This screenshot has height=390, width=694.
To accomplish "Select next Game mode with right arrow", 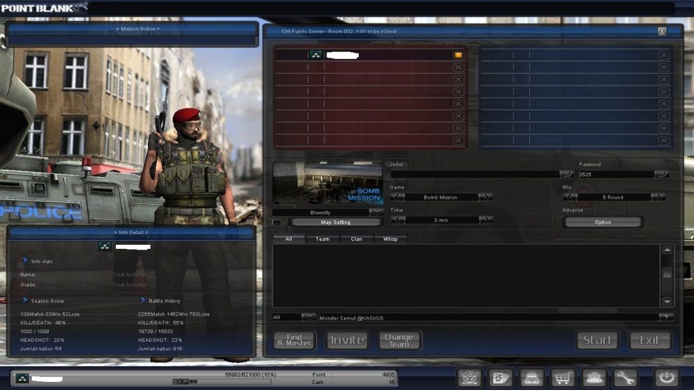I will (485, 197).
